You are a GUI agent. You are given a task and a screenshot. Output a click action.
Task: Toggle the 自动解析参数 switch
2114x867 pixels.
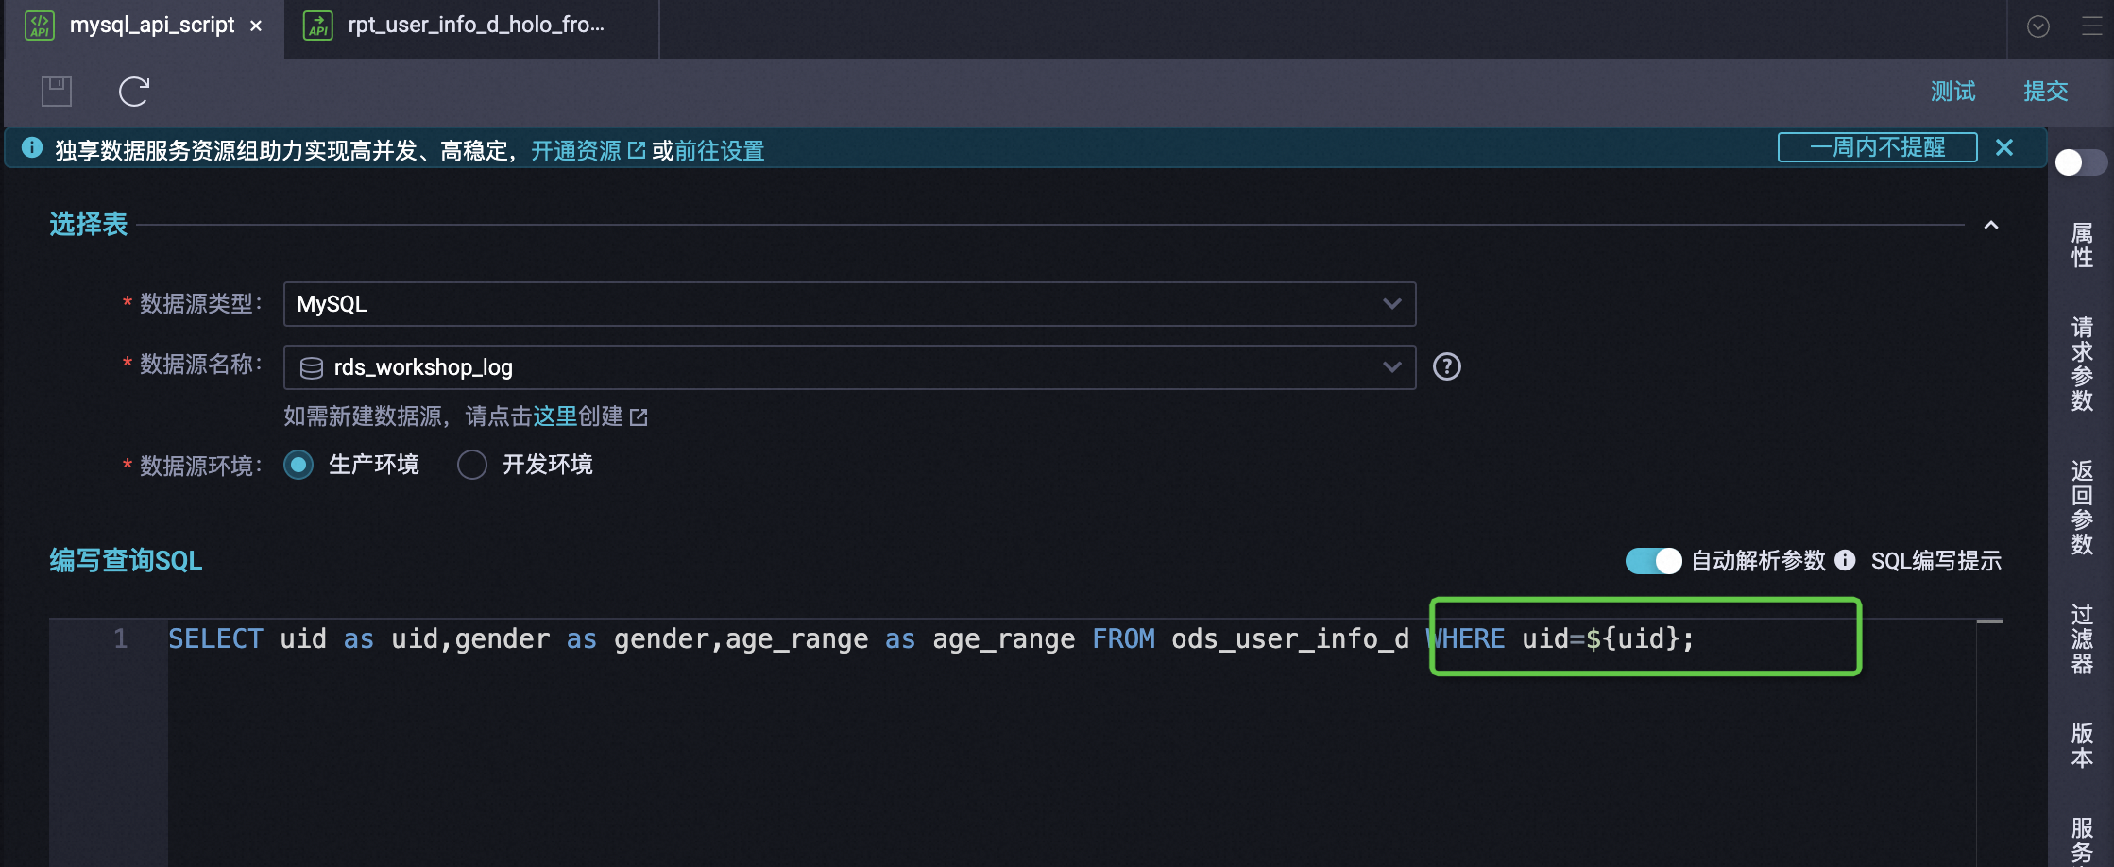1653,561
